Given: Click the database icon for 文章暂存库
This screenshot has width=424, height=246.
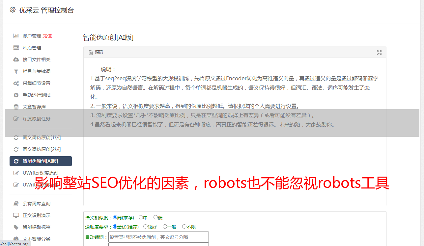Looking at the screenshot, I should 16,107.
